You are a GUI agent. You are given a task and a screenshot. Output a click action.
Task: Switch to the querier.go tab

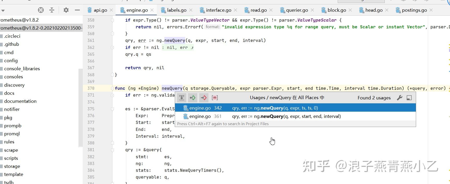pyautogui.click(x=297, y=10)
